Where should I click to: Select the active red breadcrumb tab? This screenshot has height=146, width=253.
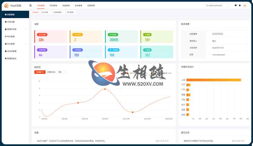35,12
